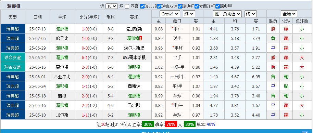Click the 2-3(1-0) score

(x=89, y=67)
